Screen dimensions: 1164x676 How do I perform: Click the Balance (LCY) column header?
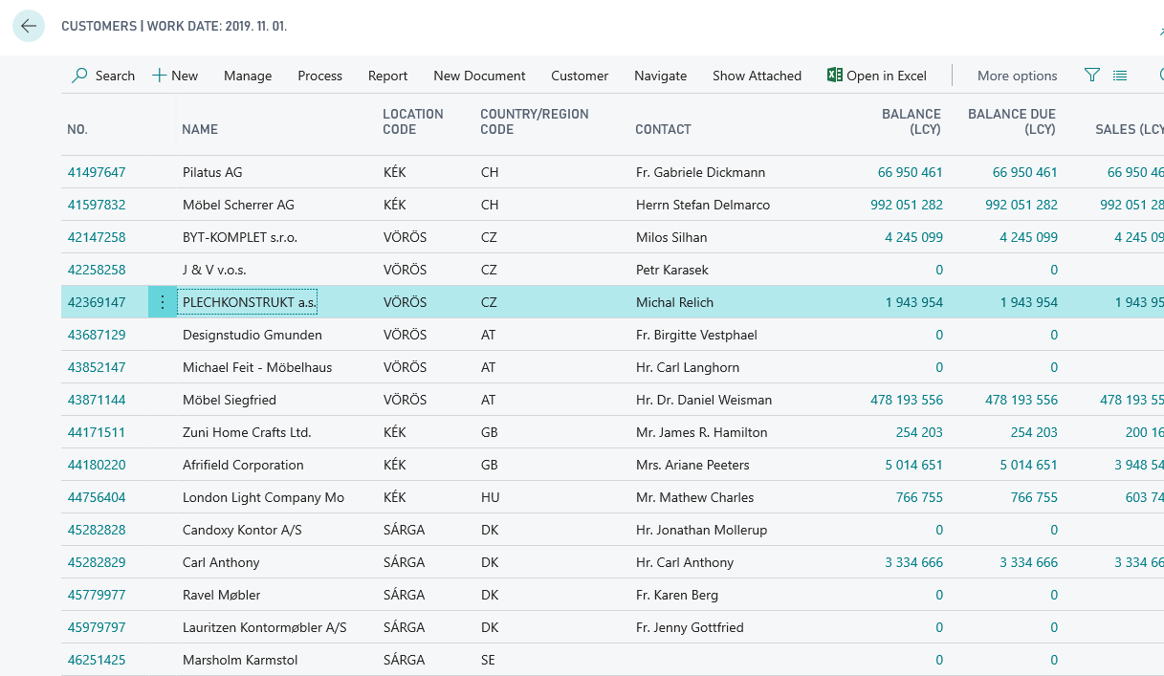911,121
